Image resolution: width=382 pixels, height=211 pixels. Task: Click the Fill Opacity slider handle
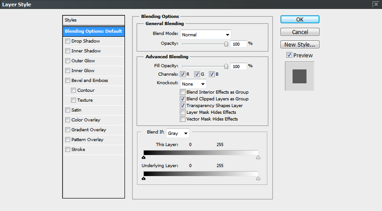tap(226, 66)
